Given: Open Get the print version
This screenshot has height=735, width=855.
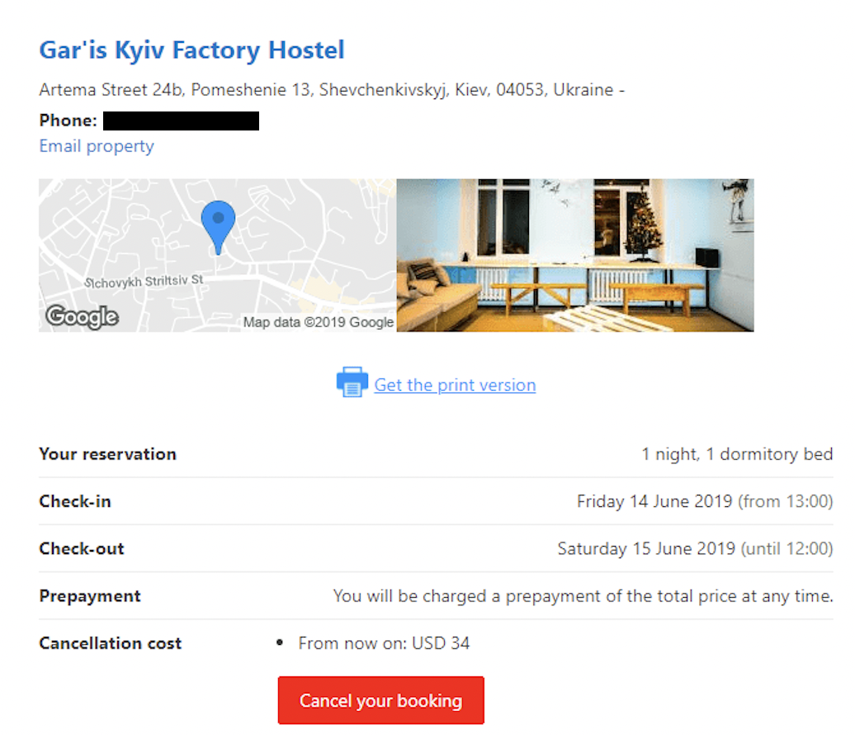Looking at the screenshot, I should coord(455,384).
